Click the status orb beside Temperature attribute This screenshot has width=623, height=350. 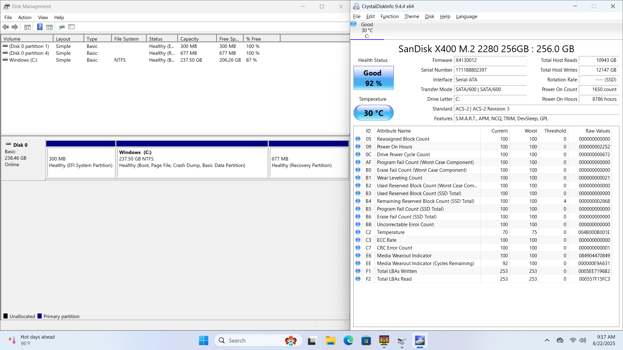coord(358,232)
